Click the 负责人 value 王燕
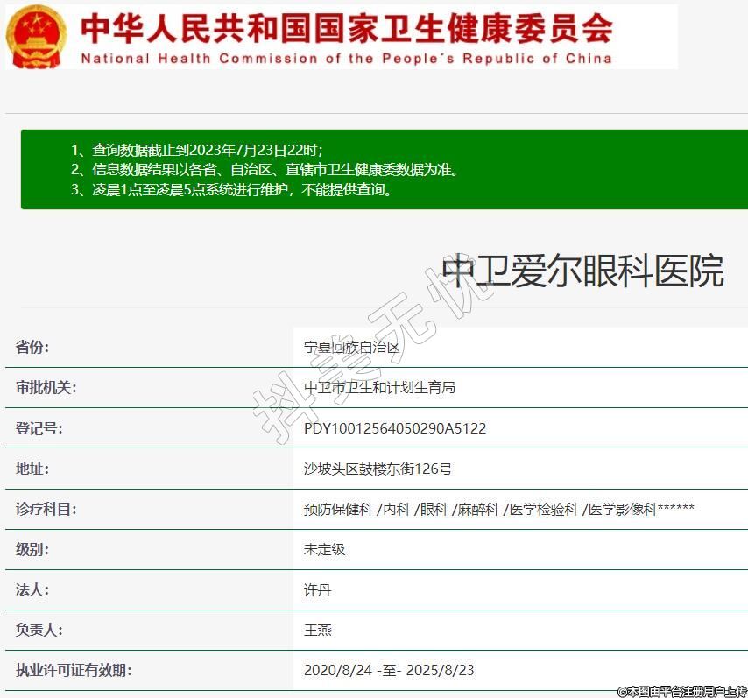The height and width of the screenshot is (698, 748). click(317, 631)
